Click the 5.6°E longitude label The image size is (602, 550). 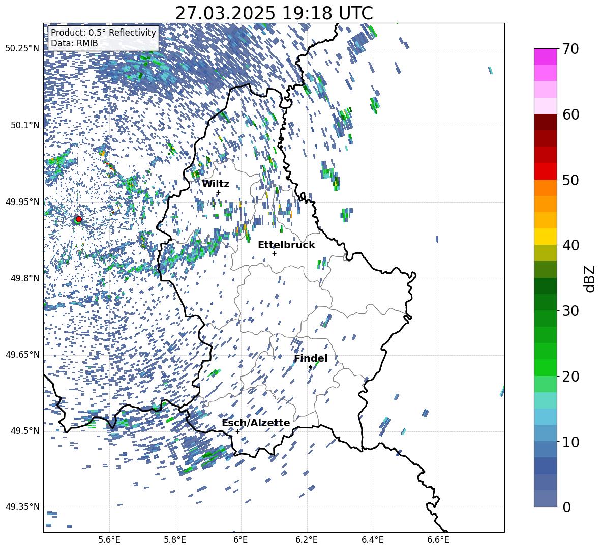(109, 540)
